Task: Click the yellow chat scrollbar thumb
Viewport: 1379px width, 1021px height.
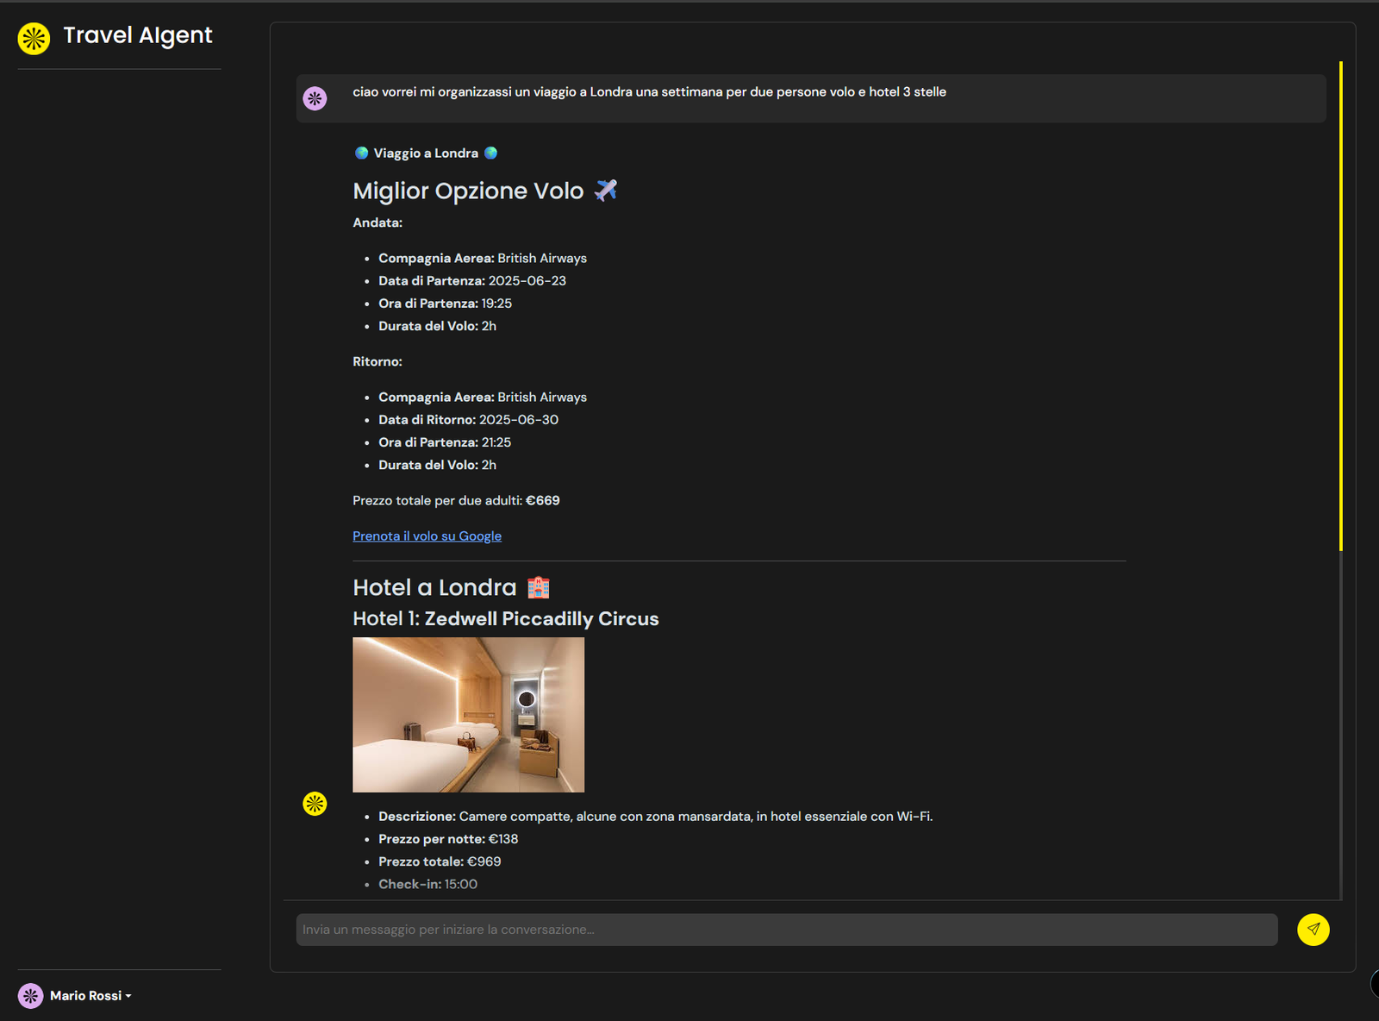Action: click(x=1340, y=306)
